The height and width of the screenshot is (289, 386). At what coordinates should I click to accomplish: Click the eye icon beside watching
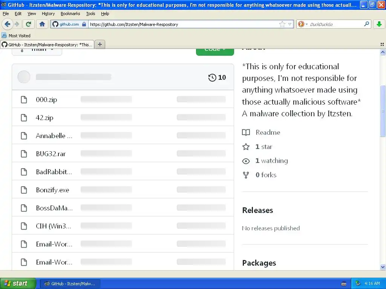(x=246, y=161)
